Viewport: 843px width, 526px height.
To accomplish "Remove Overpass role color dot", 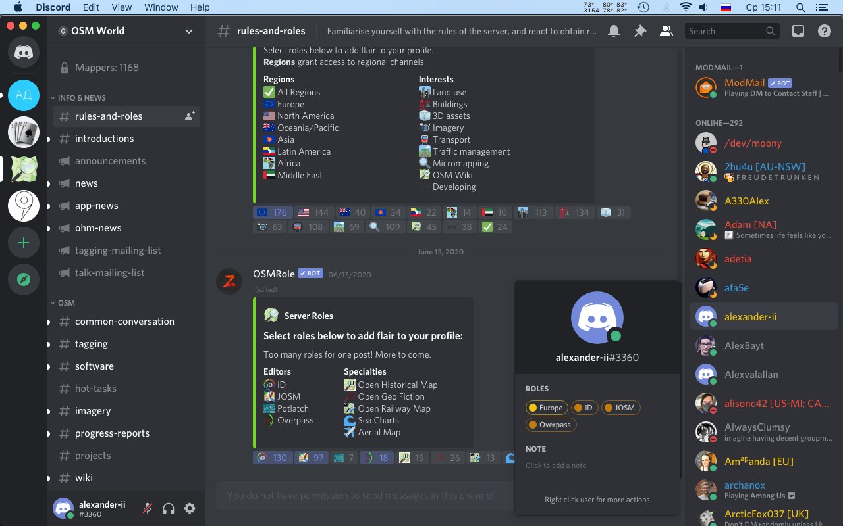I will [x=533, y=425].
